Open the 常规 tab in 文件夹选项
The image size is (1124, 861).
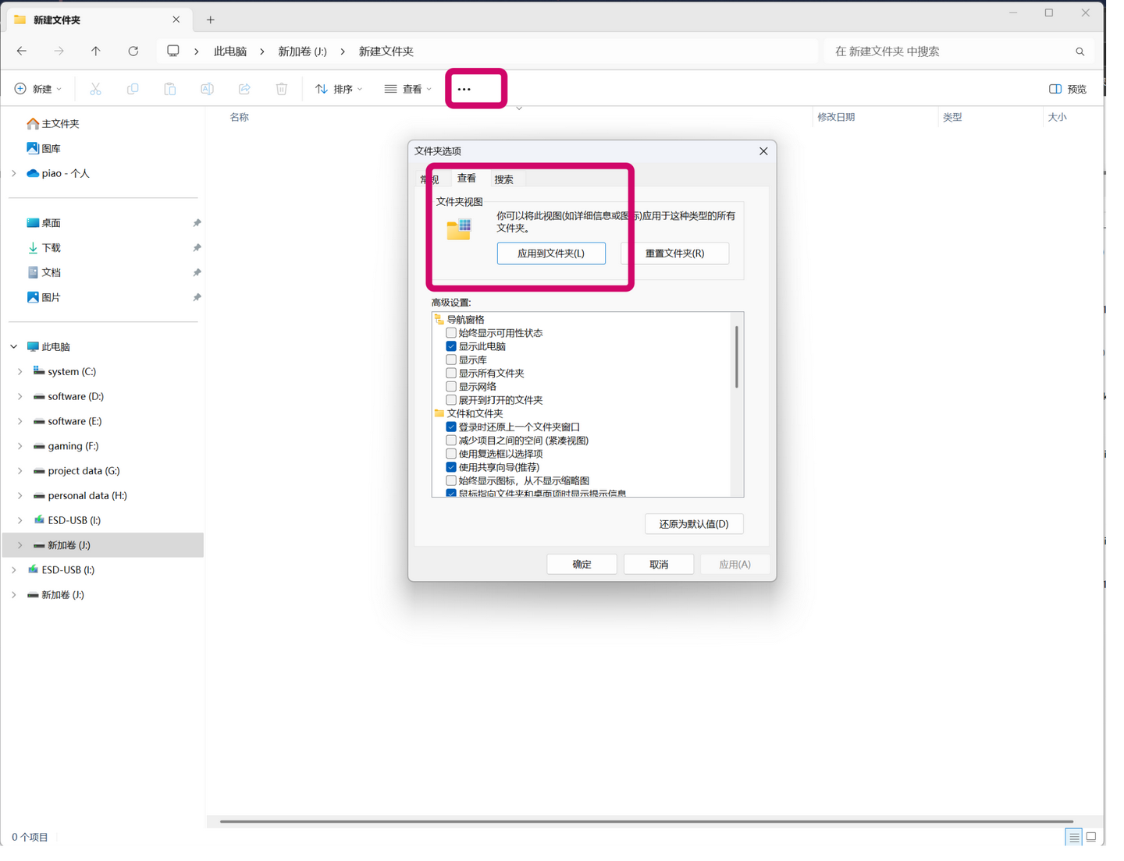click(x=429, y=179)
